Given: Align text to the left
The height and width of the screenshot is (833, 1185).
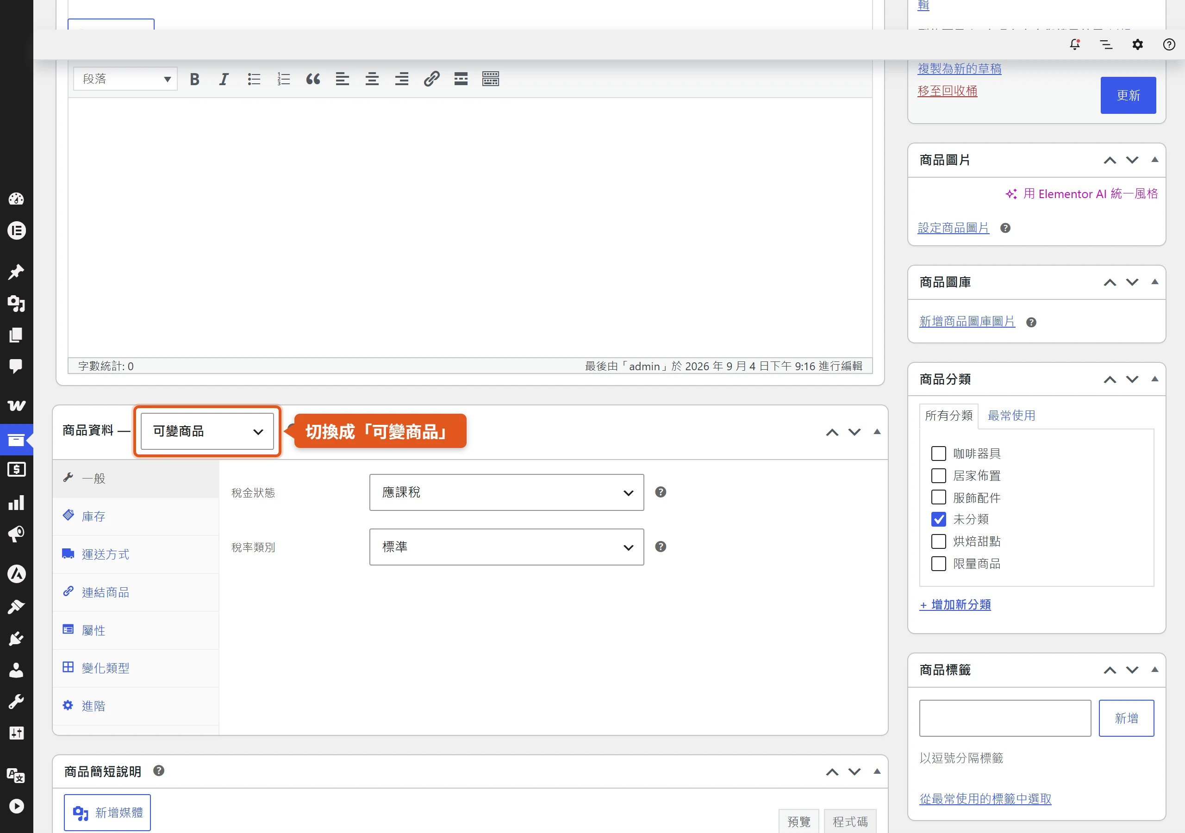Looking at the screenshot, I should click(x=342, y=79).
